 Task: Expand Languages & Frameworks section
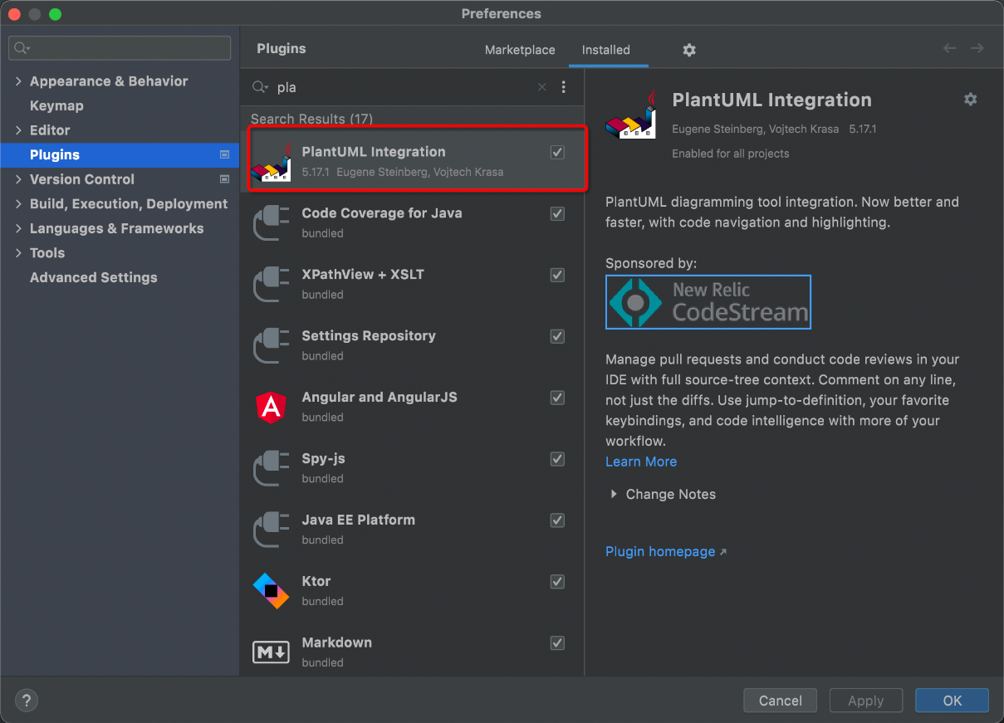18,228
